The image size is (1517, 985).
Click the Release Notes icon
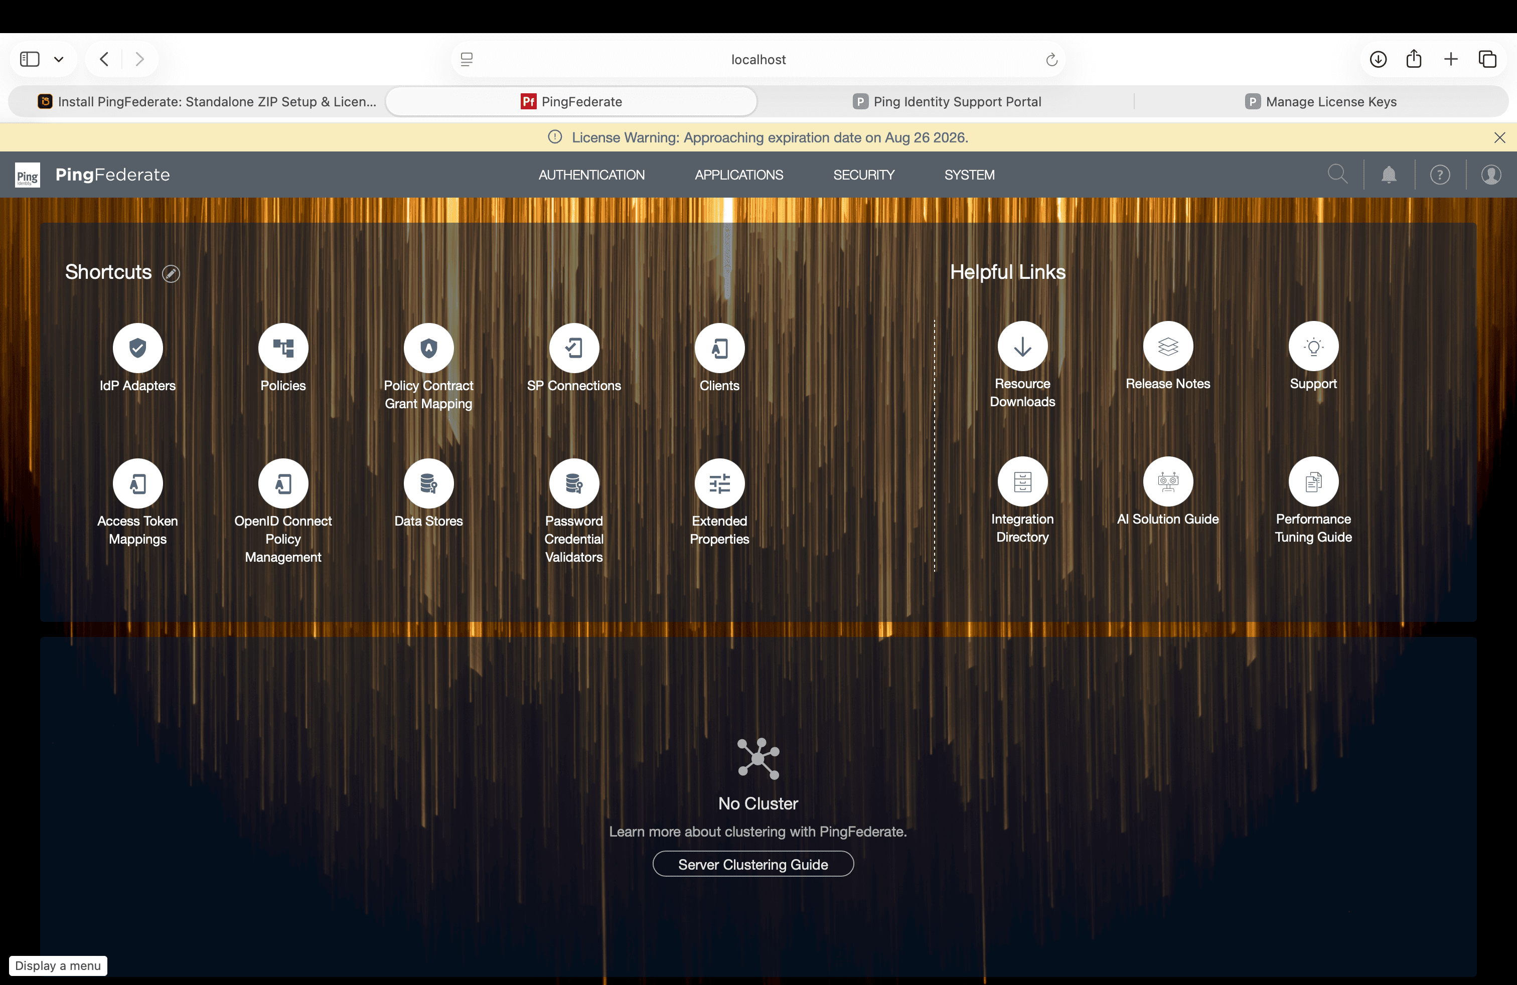point(1168,346)
